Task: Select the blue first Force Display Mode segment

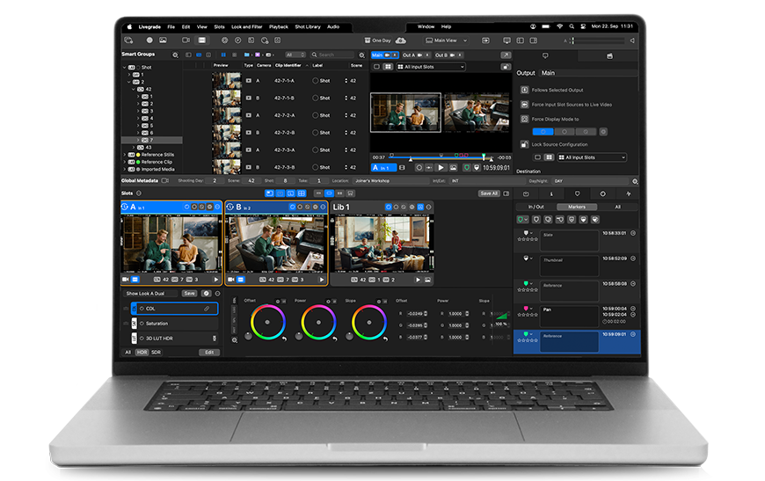Action: (543, 132)
